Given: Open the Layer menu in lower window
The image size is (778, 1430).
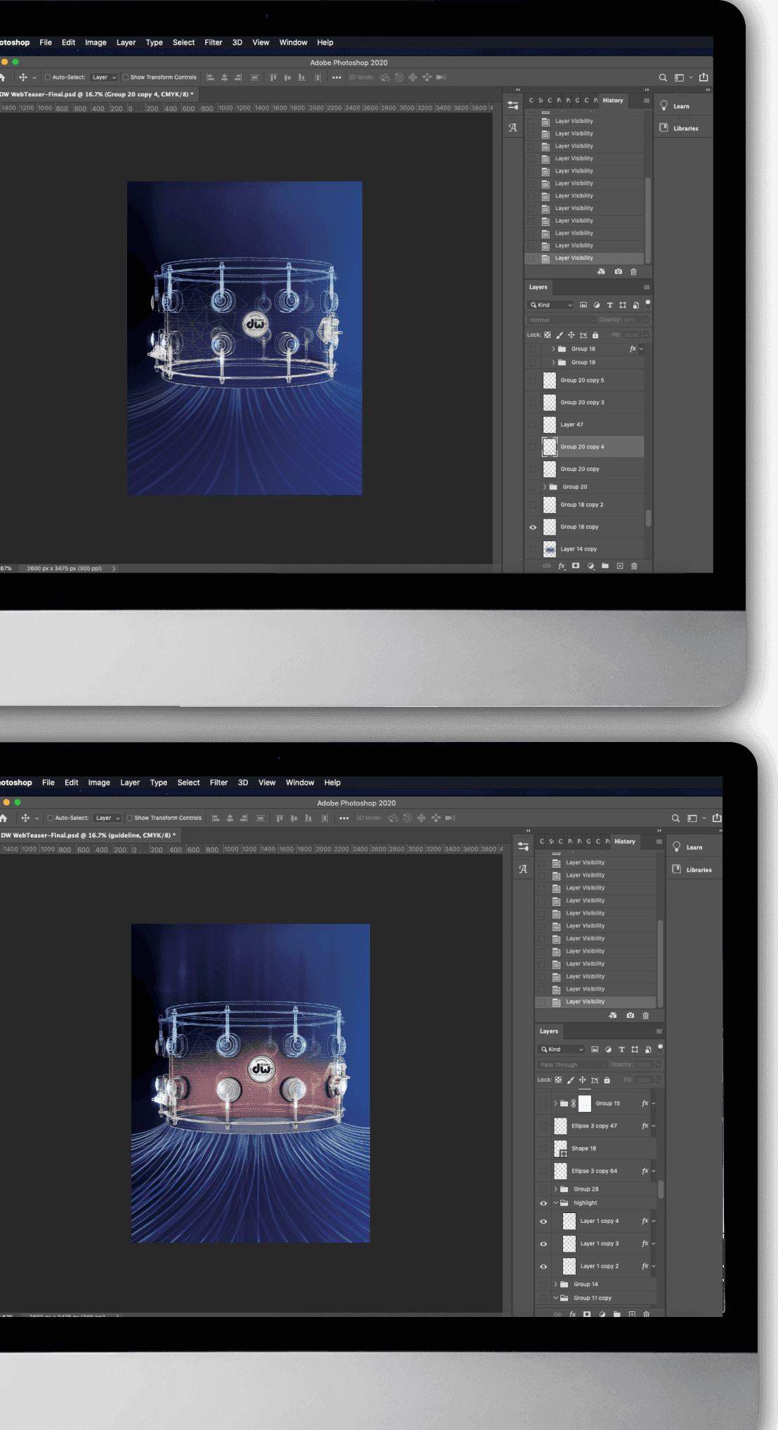Looking at the screenshot, I should pyautogui.click(x=130, y=783).
